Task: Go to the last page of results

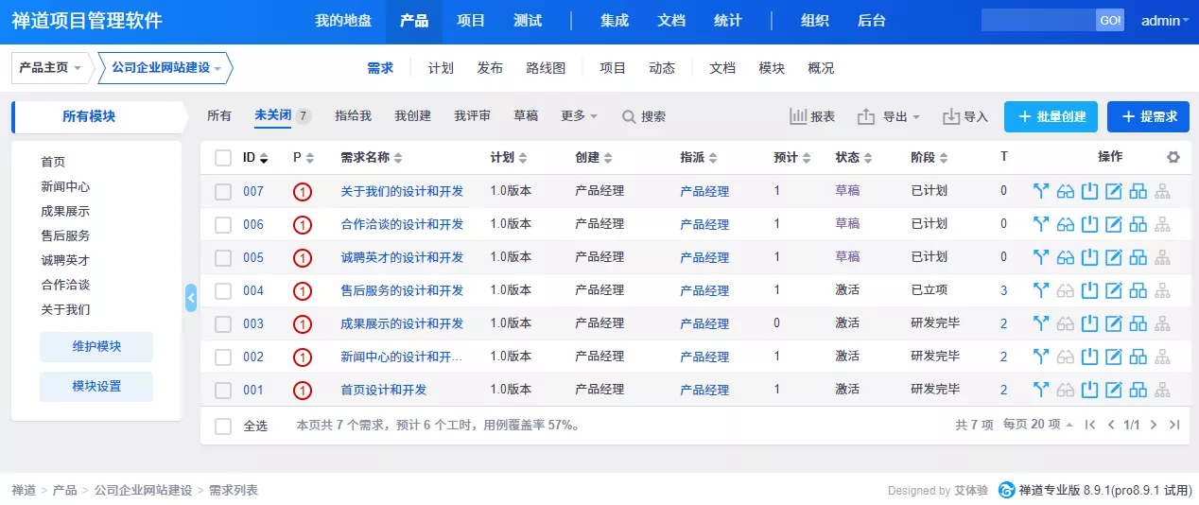Action: tap(1174, 425)
